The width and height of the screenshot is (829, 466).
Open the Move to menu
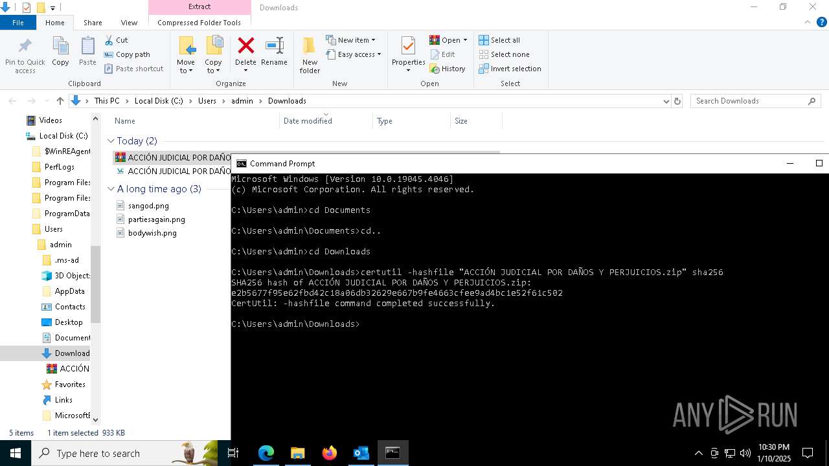(x=186, y=55)
